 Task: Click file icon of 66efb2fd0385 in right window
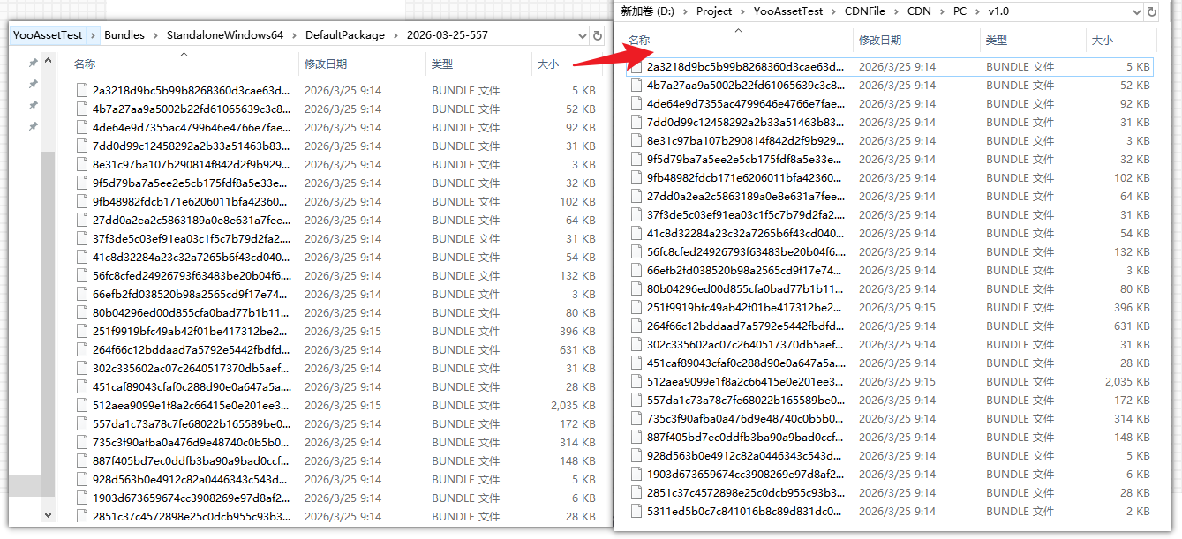click(x=636, y=270)
